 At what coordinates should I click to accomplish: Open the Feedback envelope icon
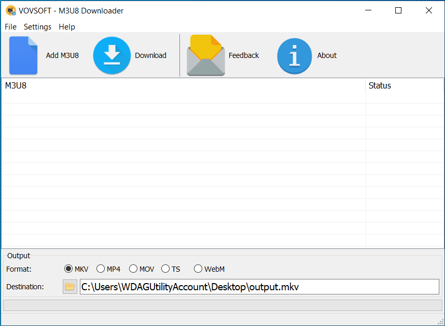[206, 55]
